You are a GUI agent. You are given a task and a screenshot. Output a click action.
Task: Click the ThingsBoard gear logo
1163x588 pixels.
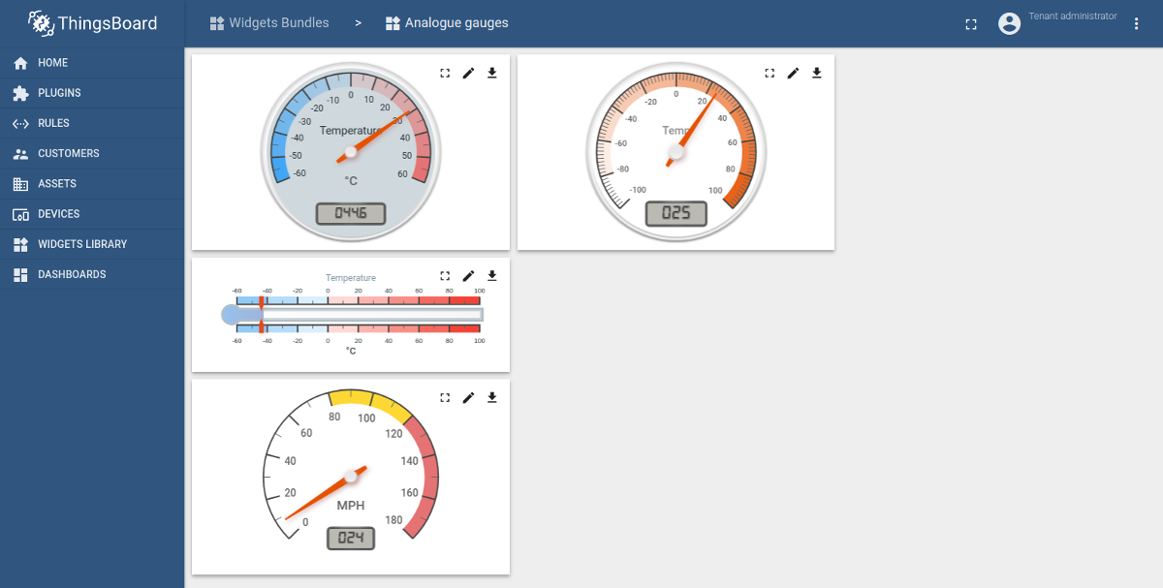40,21
